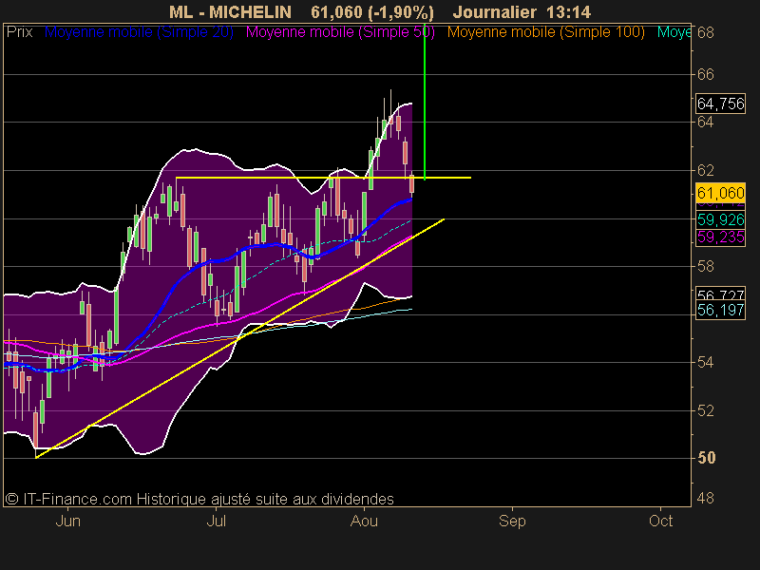
Task: Select 'Moyenne mobile (Simple 20)' legend entry
Action: 139,32
